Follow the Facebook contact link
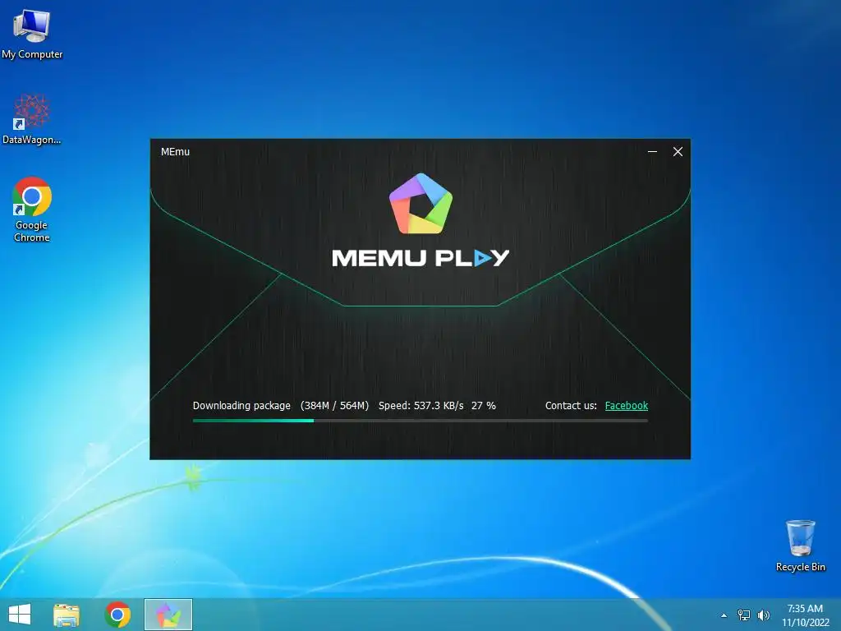The height and width of the screenshot is (631, 841). (x=627, y=406)
